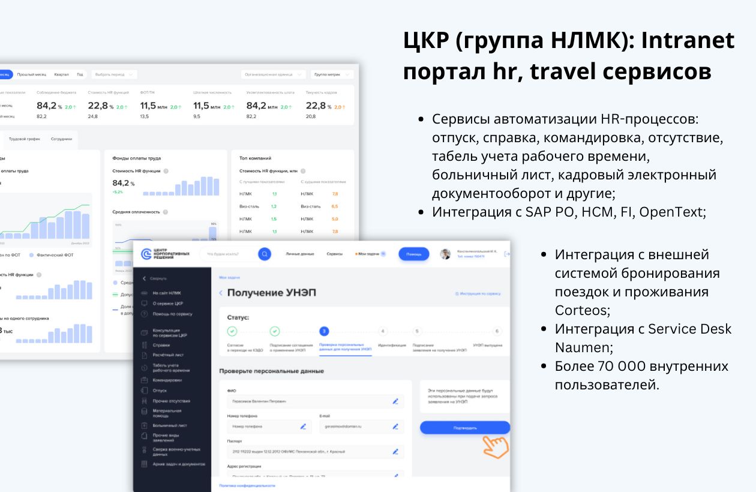The image size is (756, 492).
Task: Click info icon next to Средняя оплаченность
Action: (165, 212)
